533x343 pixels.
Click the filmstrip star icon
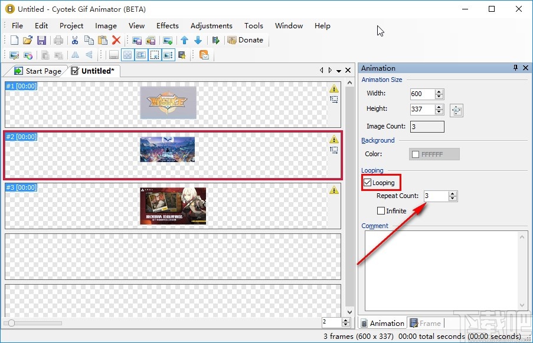point(182,55)
